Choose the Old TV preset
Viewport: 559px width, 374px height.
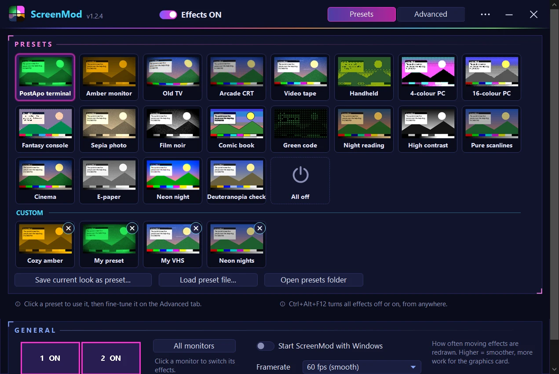click(x=173, y=77)
